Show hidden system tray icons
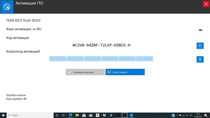The width and height of the screenshot is (210, 118). pyautogui.click(x=177, y=115)
